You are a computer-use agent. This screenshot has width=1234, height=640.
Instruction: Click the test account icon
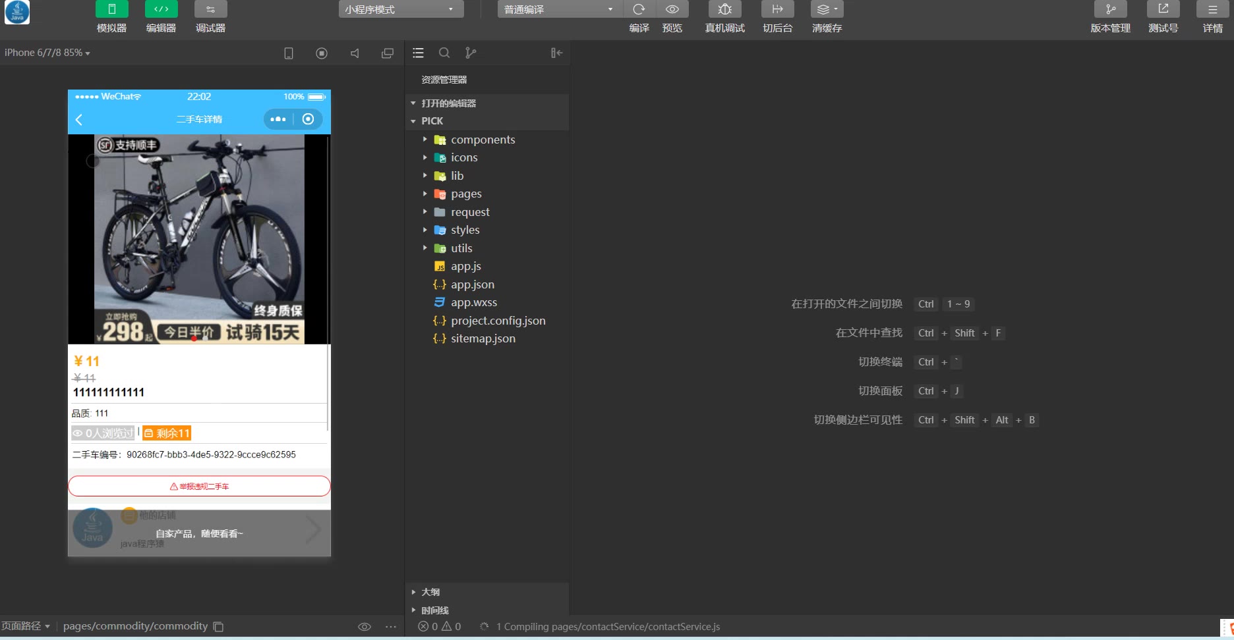1163,9
